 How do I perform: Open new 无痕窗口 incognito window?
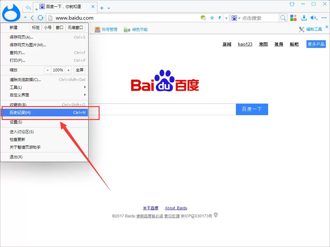point(75,28)
